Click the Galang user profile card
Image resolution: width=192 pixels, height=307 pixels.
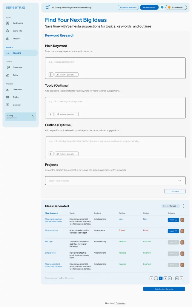click(x=21, y=117)
